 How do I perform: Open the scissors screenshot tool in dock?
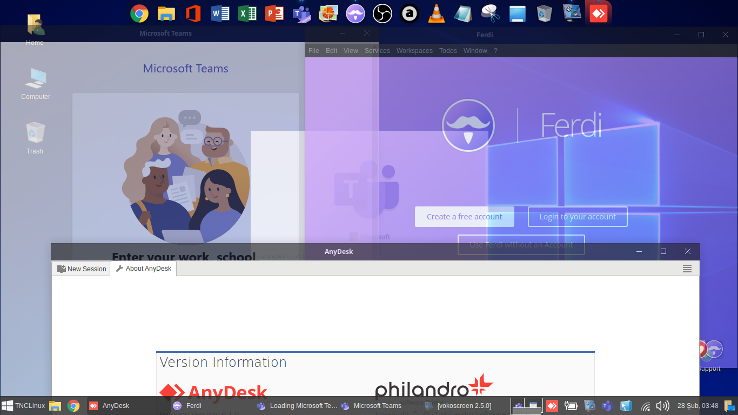pos(491,13)
